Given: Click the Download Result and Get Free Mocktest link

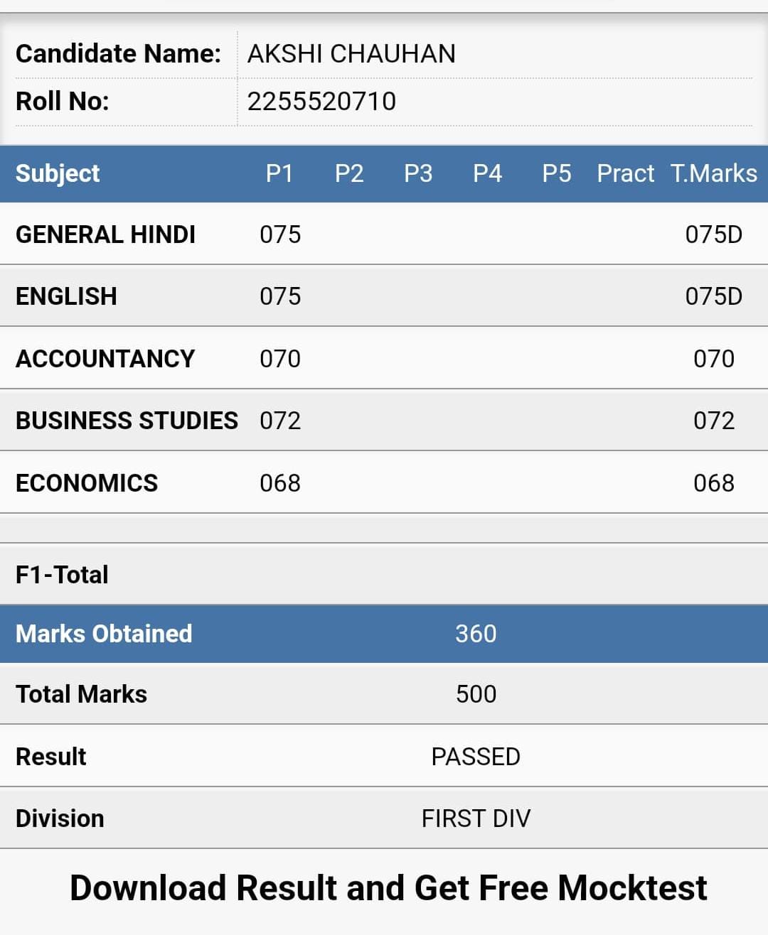Looking at the screenshot, I should click(388, 888).
